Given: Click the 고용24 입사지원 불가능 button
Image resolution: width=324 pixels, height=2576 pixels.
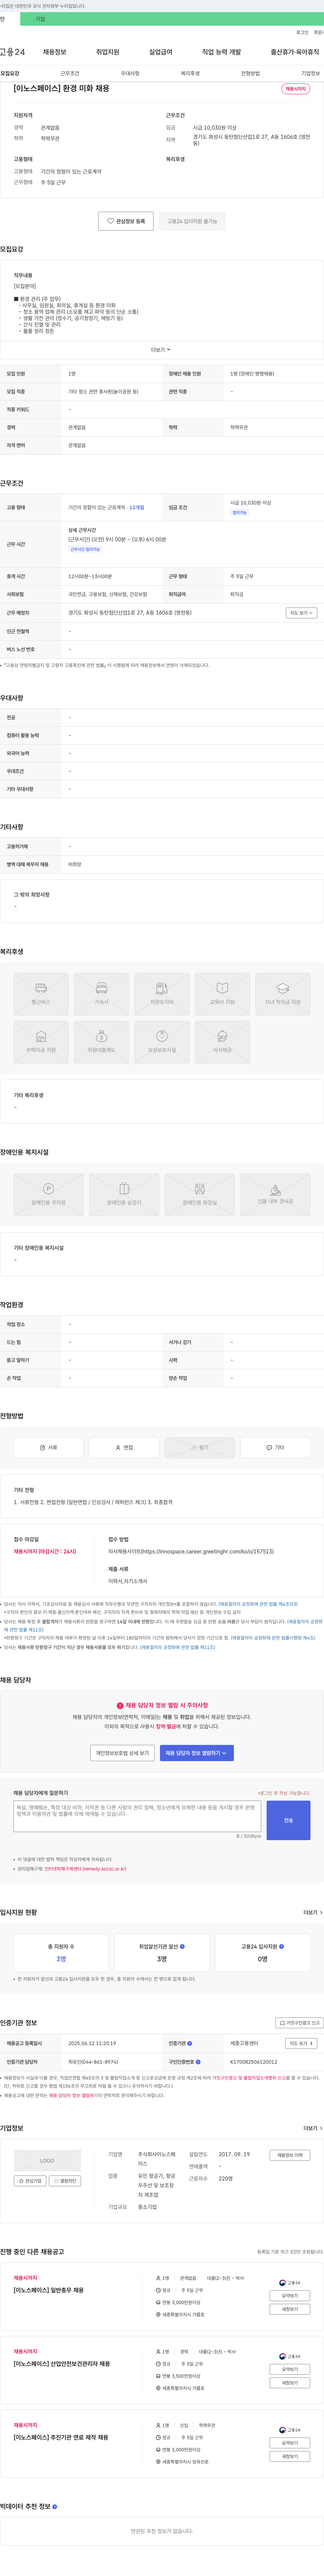Looking at the screenshot, I should coord(192,221).
